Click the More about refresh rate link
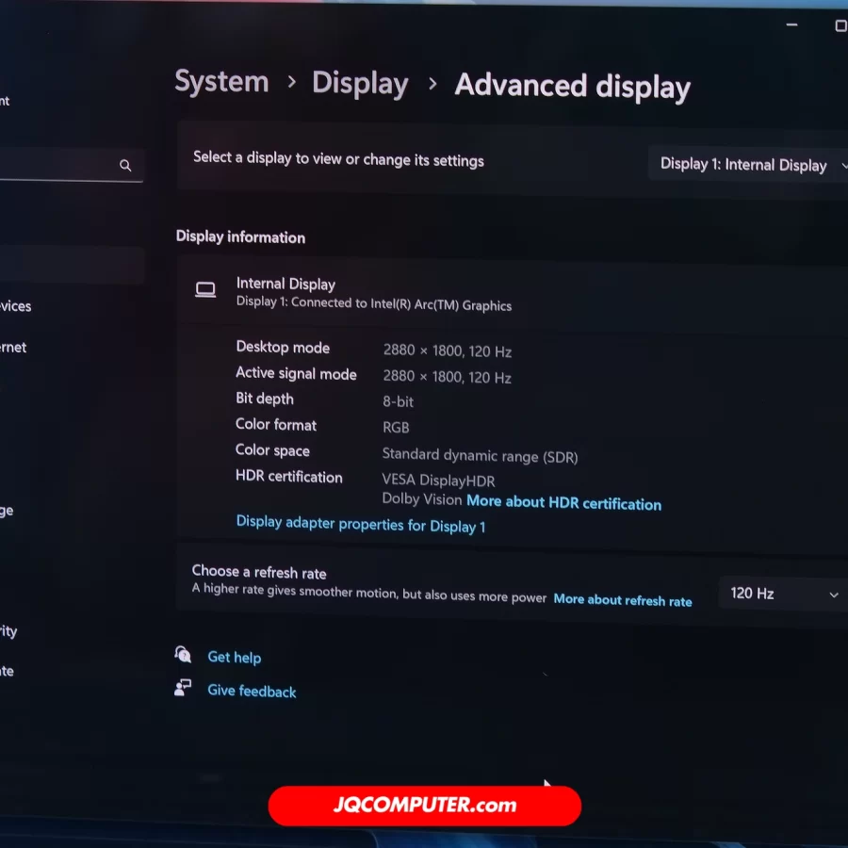This screenshot has height=848, width=848. click(622, 600)
